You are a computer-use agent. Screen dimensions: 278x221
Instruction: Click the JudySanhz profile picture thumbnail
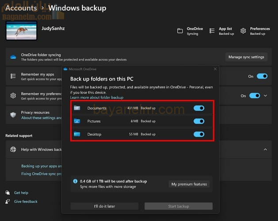click(18, 31)
